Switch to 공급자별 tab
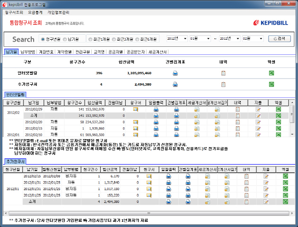The width and height of the screenshot is (298, 227). pos(115,52)
